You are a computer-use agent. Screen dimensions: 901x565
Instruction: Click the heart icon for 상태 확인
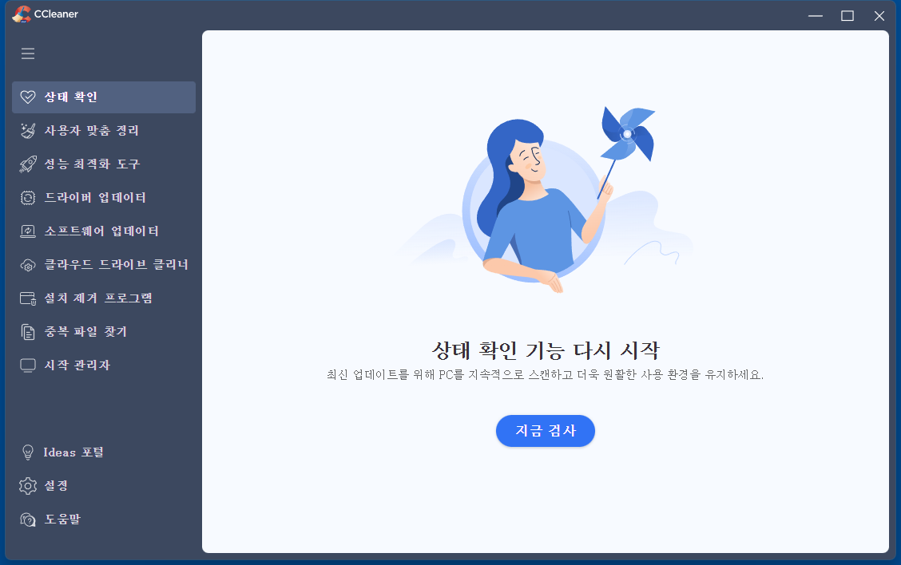click(x=28, y=97)
